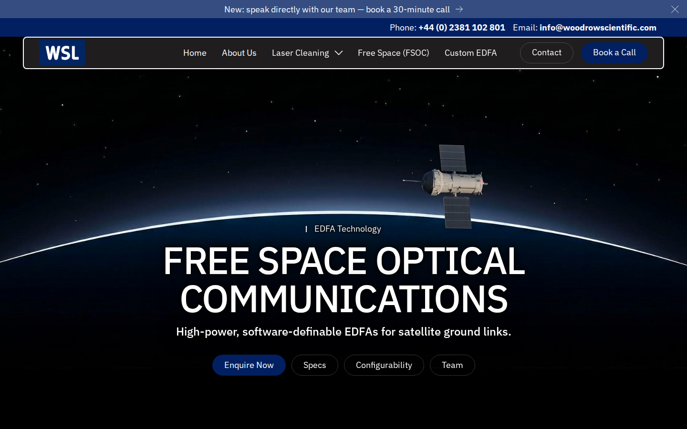The height and width of the screenshot is (429, 687).
Task: Click the info@woodrowscientific.com email link
Action: 598,28
